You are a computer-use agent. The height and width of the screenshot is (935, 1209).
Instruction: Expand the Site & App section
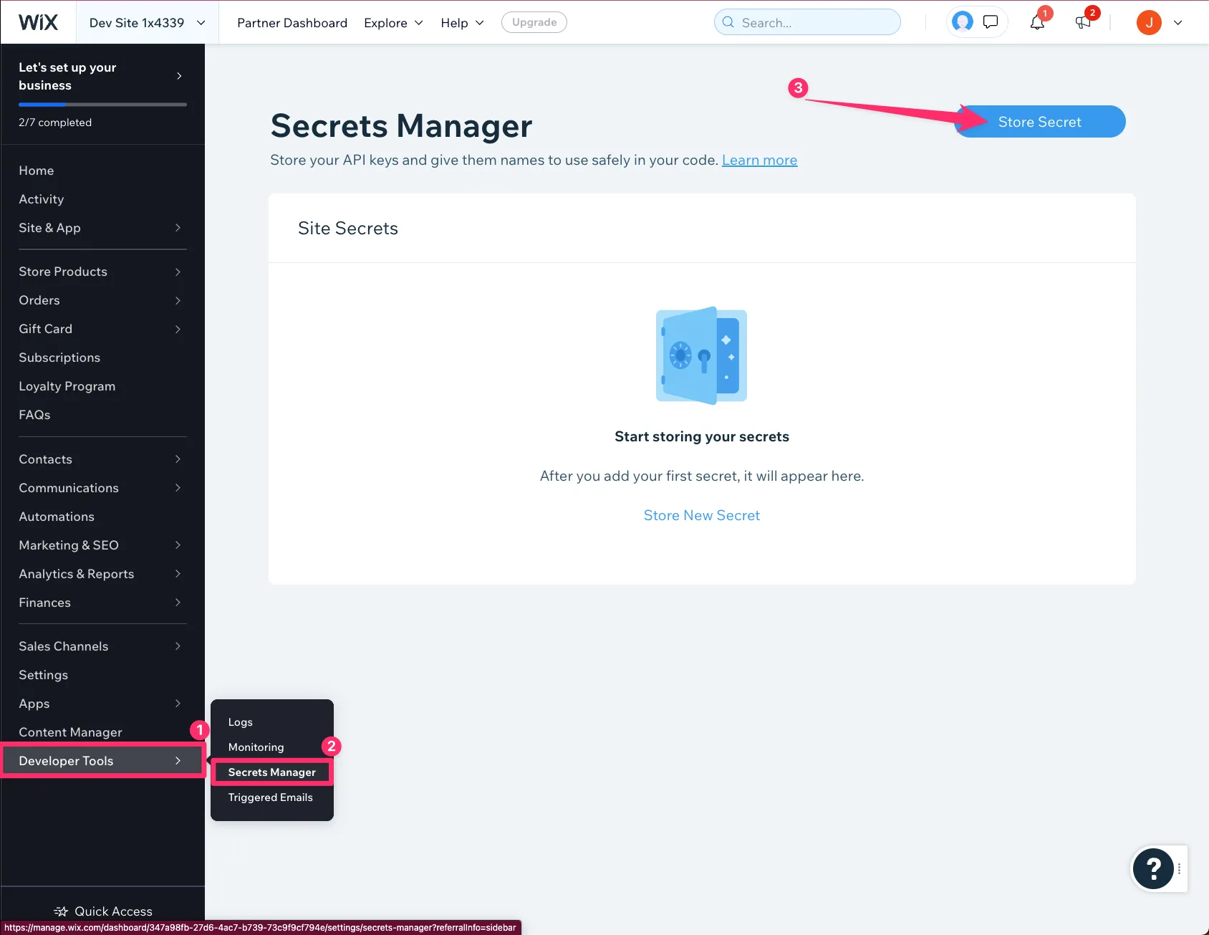[102, 228]
